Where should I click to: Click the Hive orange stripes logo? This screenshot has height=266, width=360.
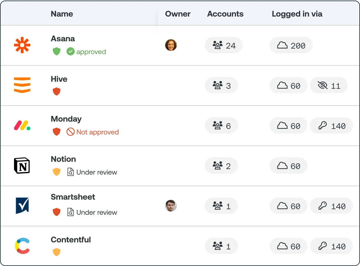point(22,85)
